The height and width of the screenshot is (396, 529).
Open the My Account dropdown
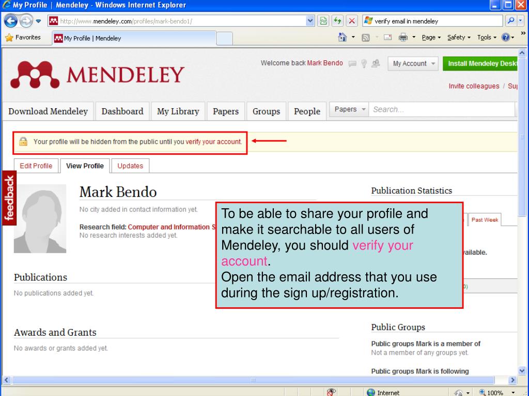click(413, 63)
